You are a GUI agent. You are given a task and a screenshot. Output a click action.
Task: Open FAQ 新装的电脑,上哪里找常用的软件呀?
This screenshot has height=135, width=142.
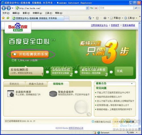pyautogui.click(x=114, y=109)
